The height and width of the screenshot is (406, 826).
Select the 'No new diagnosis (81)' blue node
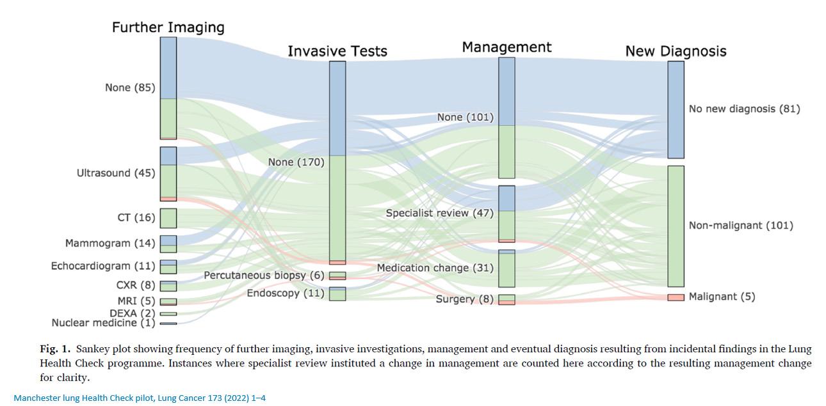pos(676,109)
